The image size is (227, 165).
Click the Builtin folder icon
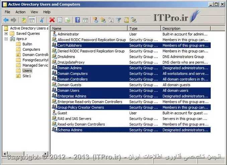click(x=18, y=44)
